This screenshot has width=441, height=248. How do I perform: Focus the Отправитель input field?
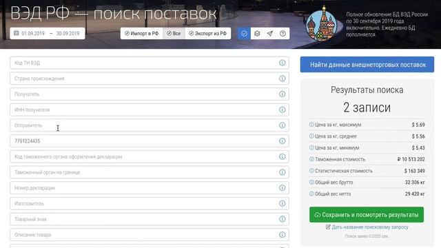click(150, 125)
